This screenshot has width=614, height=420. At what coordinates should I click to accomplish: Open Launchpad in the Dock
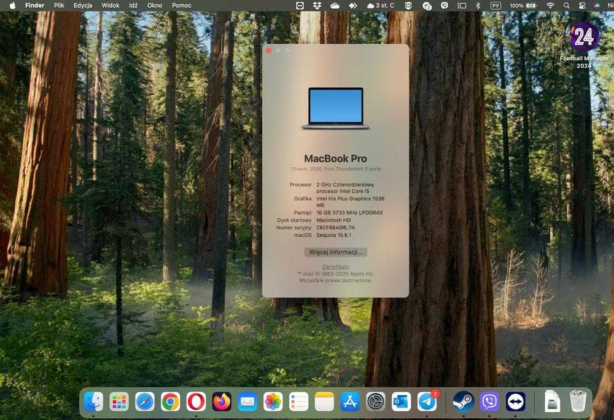pyautogui.click(x=119, y=402)
